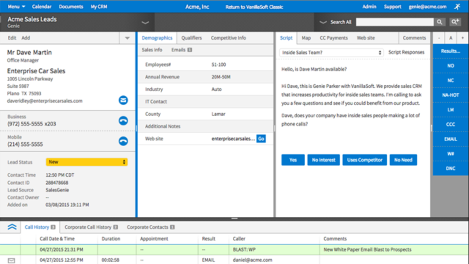Click the Results... button
The height and width of the screenshot is (264, 469).
[x=451, y=51]
